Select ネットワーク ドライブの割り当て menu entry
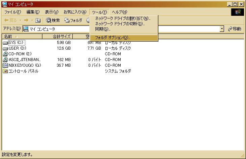Viewport: 246px width, 159px height. coord(123,18)
